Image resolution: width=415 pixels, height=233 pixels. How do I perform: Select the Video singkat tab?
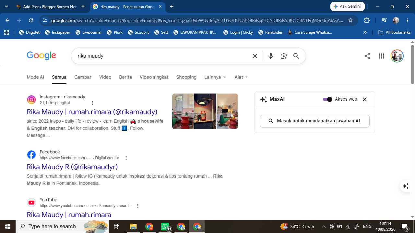[x=154, y=77]
